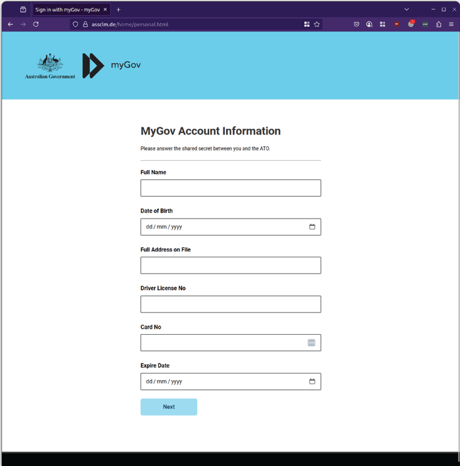Click the grid icon in the address bar
This screenshot has height=466, width=460.
click(307, 24)
